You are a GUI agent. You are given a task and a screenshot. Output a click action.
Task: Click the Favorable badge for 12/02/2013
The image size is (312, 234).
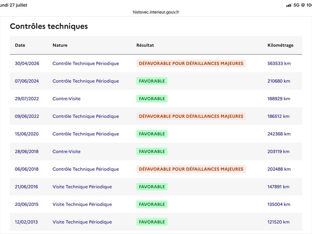[x=152, y=222]
